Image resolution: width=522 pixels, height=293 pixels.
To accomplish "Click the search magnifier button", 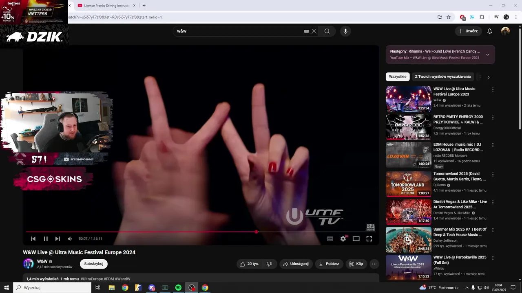I will 327,31.
